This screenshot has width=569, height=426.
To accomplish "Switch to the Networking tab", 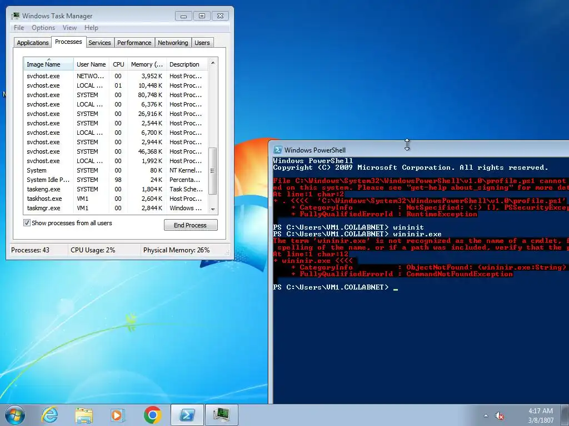I will (x=173, y=43).
